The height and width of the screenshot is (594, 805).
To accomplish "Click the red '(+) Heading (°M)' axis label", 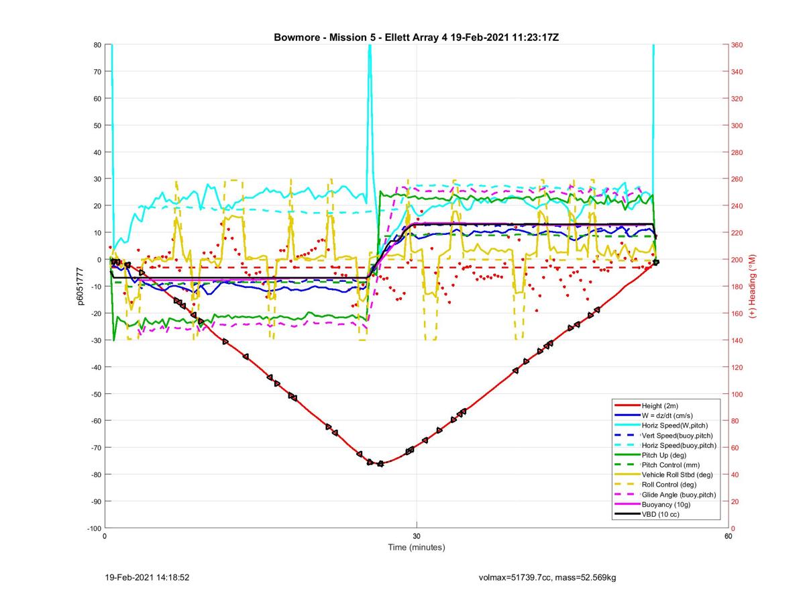I will [753, 287].
